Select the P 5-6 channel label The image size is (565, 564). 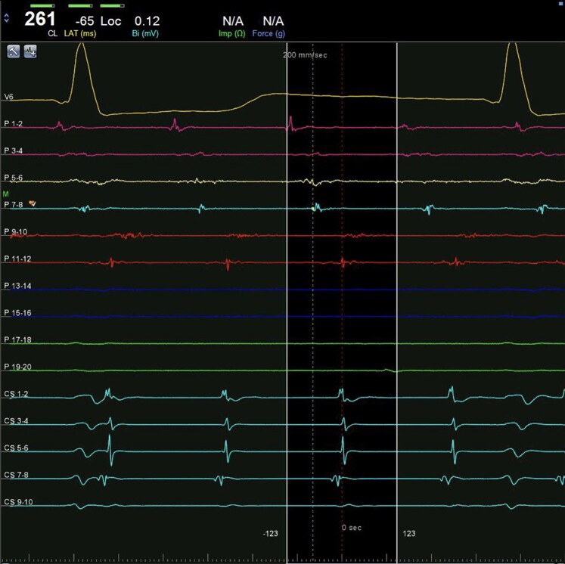coord(14,178)
